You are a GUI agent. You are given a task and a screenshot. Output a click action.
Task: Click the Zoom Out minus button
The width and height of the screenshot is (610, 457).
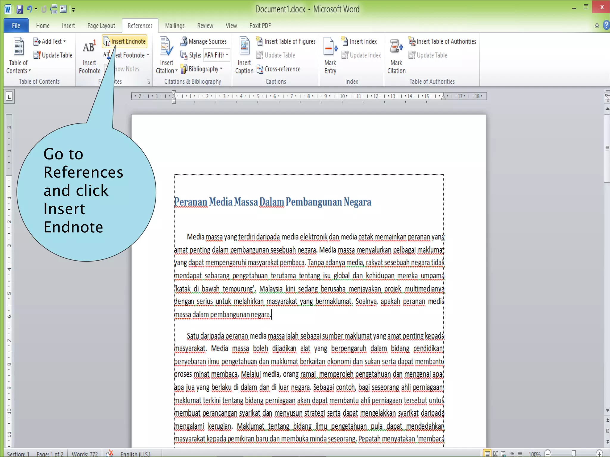[547, 454]
